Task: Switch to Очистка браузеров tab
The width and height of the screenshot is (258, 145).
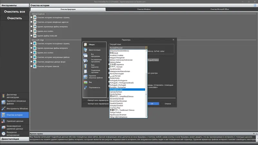Action: [68, 9]
